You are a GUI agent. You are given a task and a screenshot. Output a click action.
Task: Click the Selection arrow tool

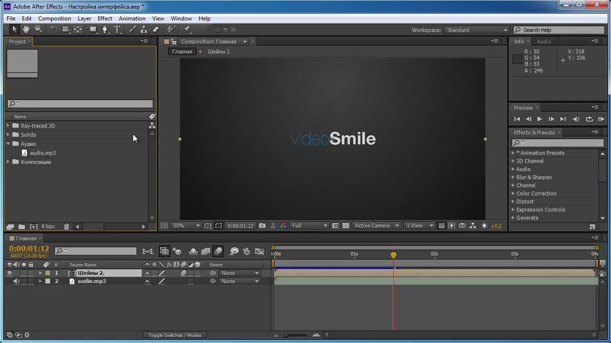coord(14,30)
